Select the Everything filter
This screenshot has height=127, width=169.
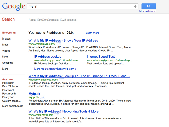[9, 33]
